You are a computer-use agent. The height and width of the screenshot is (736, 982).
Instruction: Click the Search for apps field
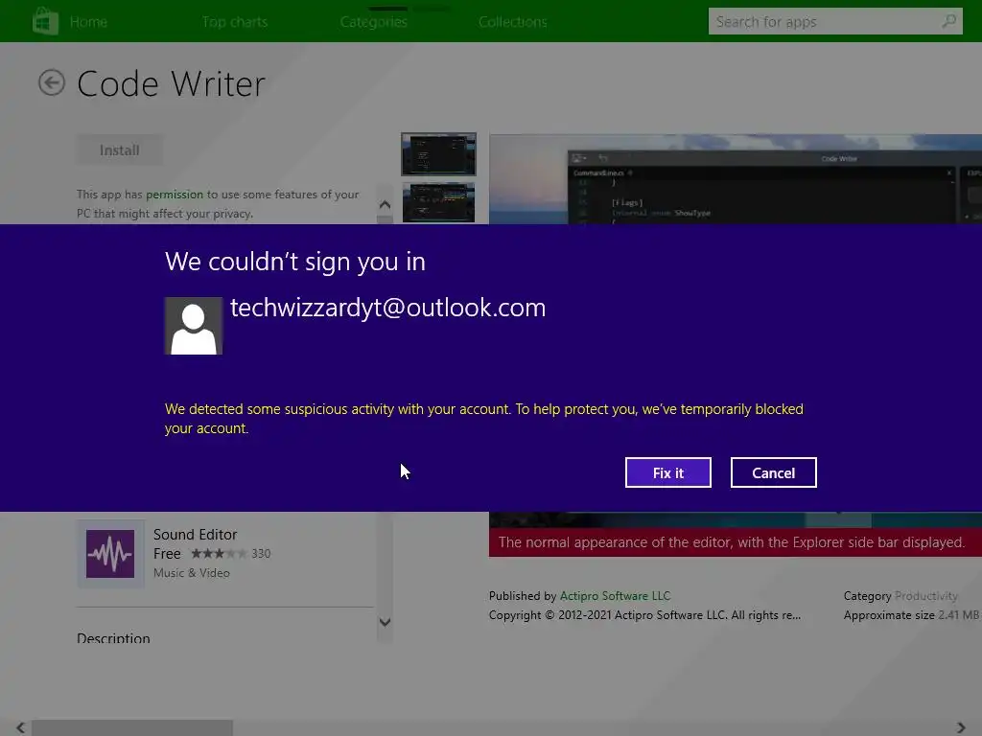tap(835, 21)
